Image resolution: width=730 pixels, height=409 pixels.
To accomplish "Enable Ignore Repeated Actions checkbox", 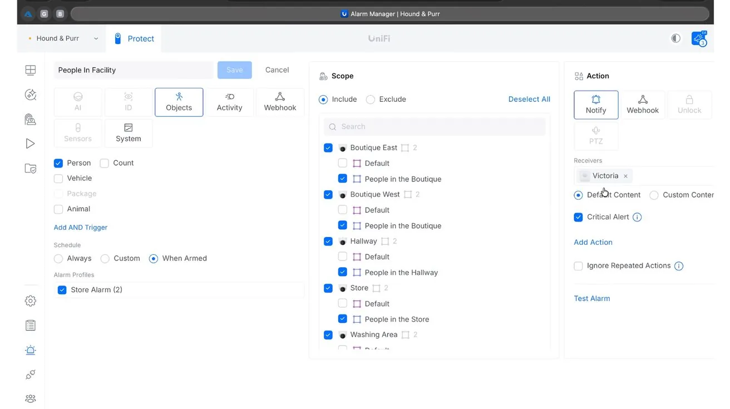I will click(x=578, y=266).
